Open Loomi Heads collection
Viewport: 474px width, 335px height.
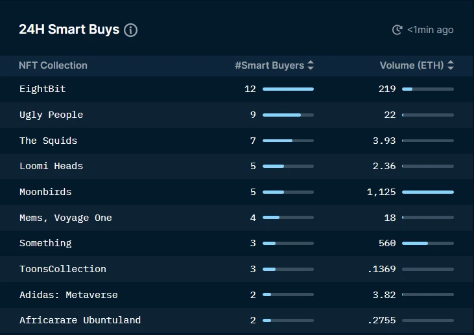tap(51, 166)
